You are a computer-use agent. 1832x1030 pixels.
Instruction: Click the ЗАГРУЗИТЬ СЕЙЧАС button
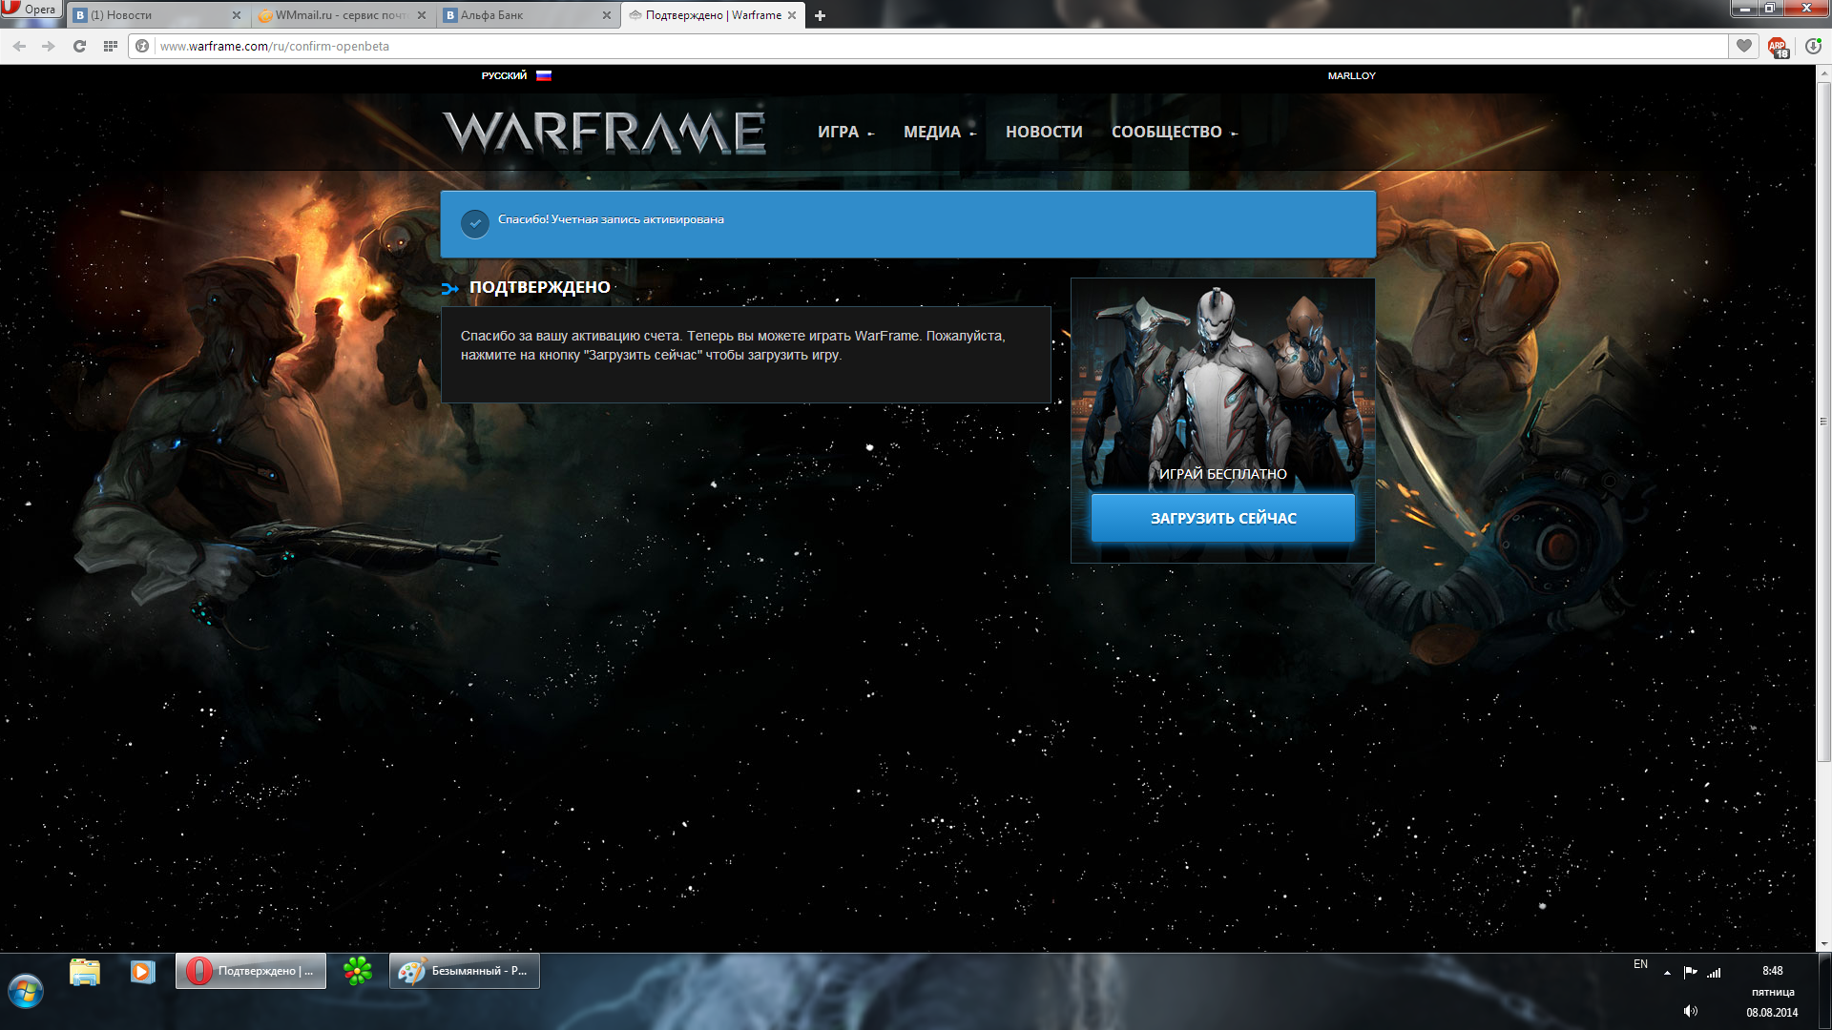pyautogui.click(x=1223, y=518)
